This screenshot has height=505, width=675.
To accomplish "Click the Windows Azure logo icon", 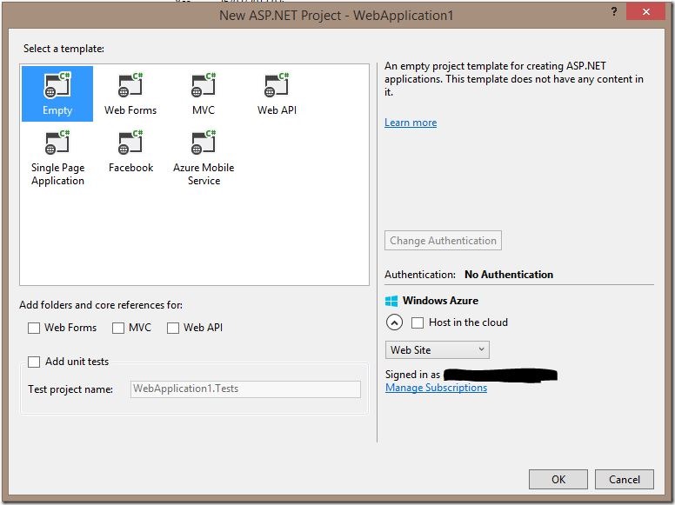I will point(391,301).
